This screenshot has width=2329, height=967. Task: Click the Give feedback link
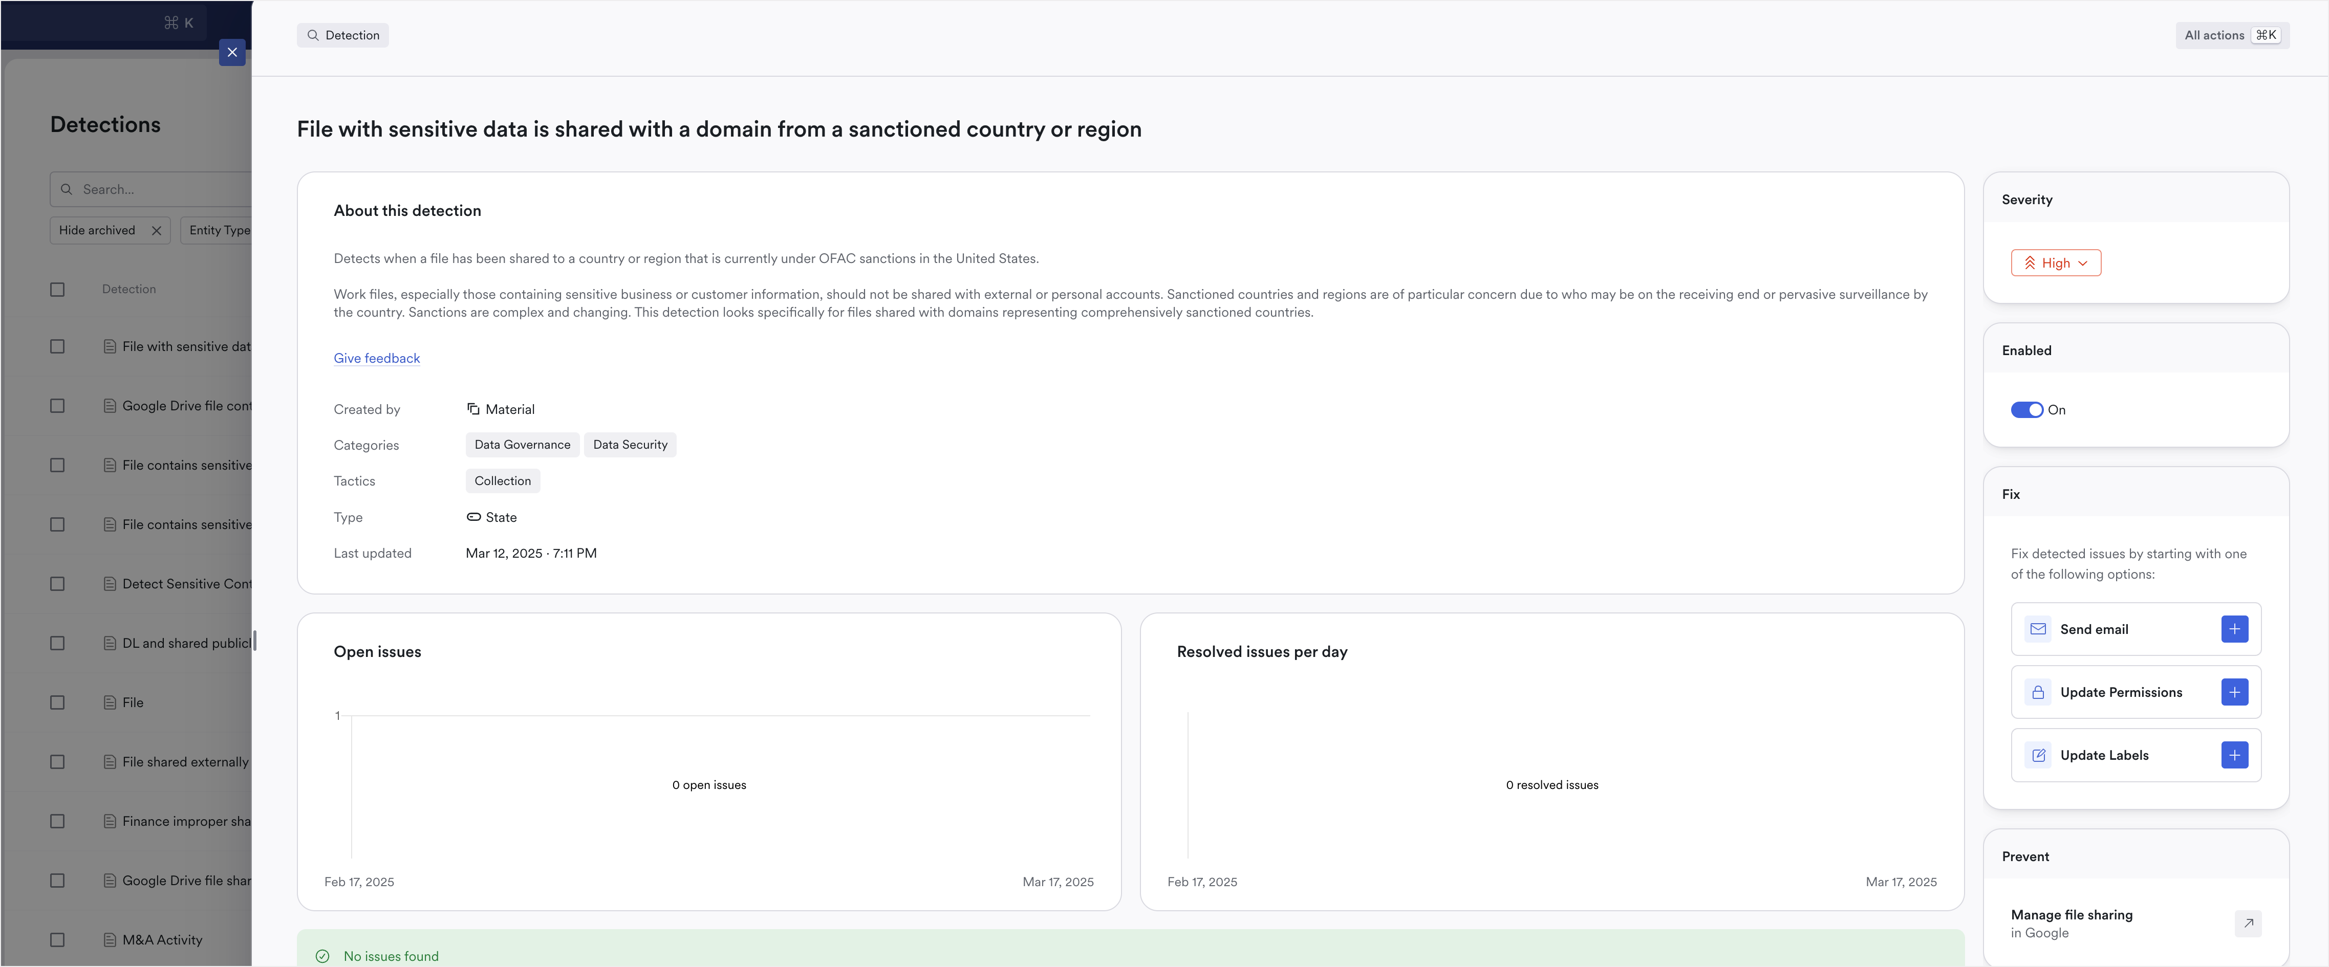point(377,358)
